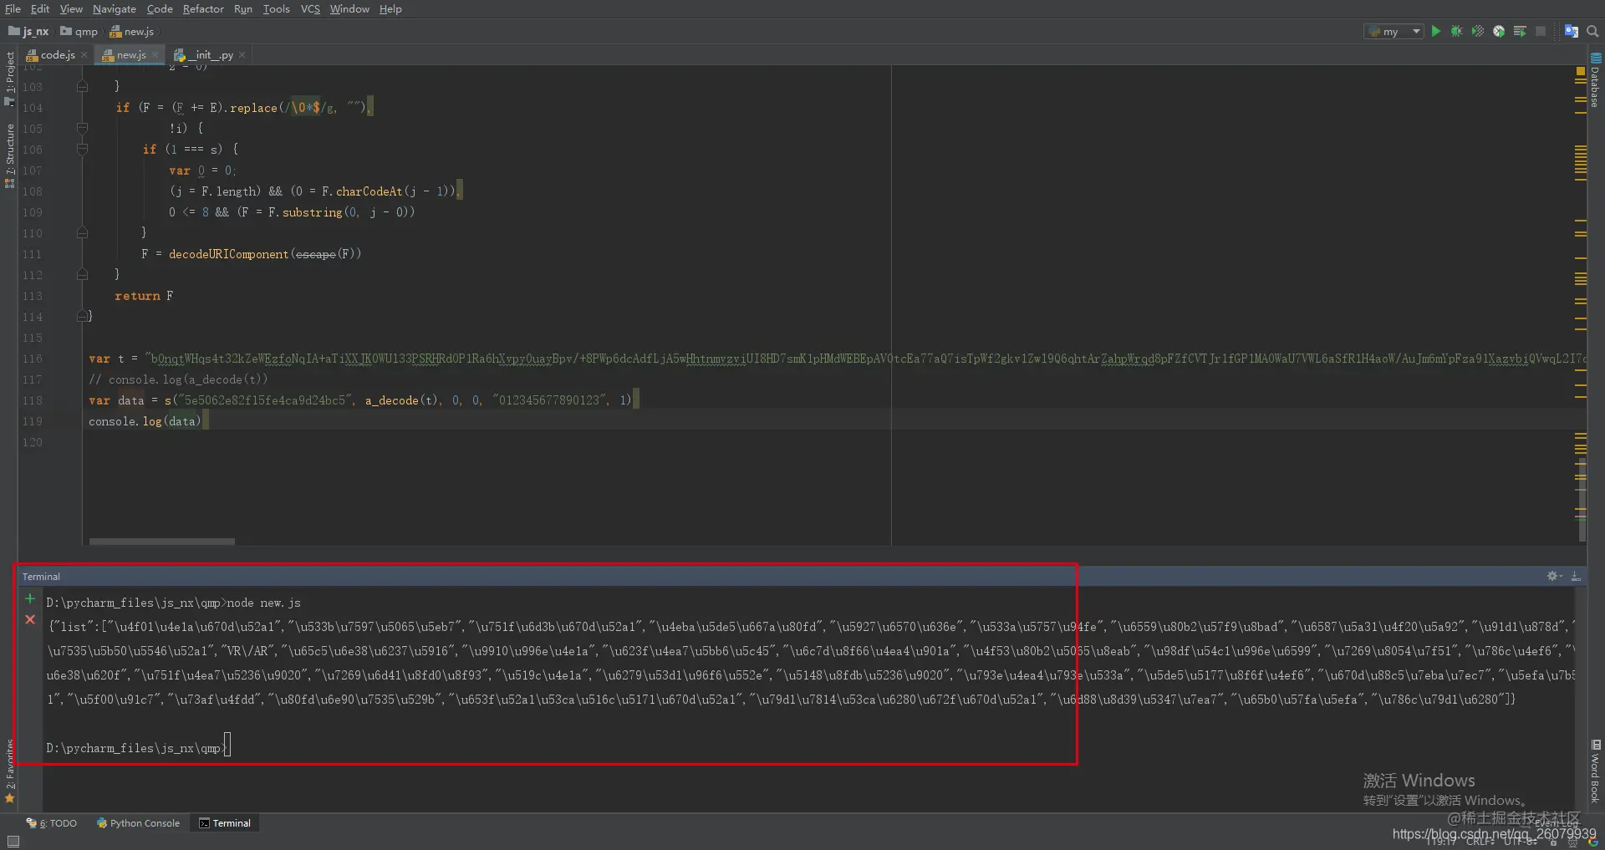Open the 6: TODO tool window
The image size is (1605, 850).
click(52, 823)
